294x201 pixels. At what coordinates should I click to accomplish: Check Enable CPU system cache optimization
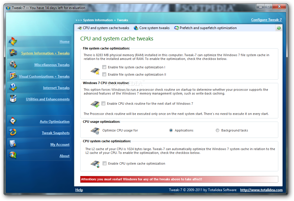104,163
